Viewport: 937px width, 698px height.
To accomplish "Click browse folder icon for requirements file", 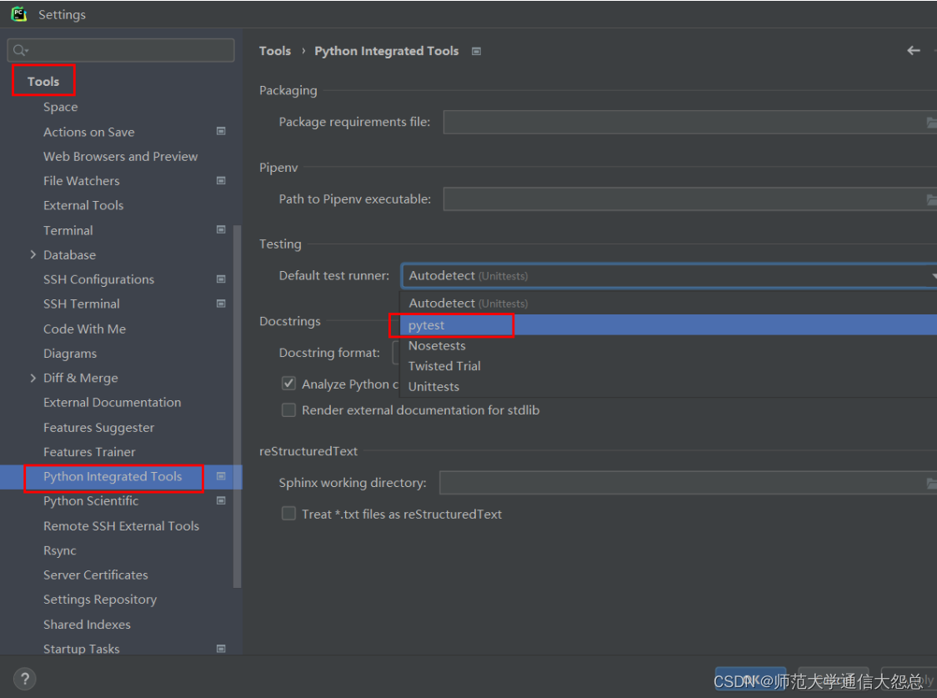I will pyautogui.click(x=931, y=123).
